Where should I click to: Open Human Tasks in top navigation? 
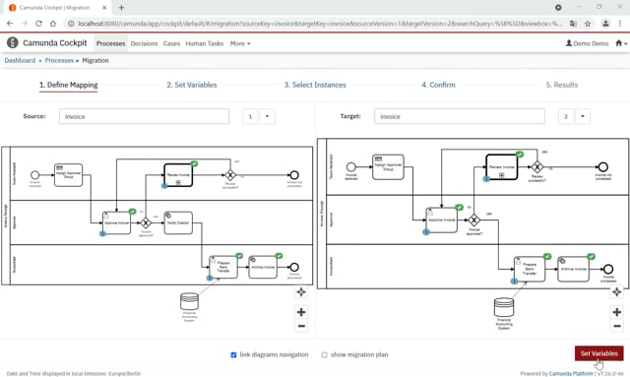(204, 43)
